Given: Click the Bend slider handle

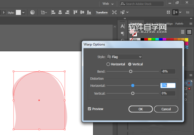Looking at the screenshot, I should point(131,71).
